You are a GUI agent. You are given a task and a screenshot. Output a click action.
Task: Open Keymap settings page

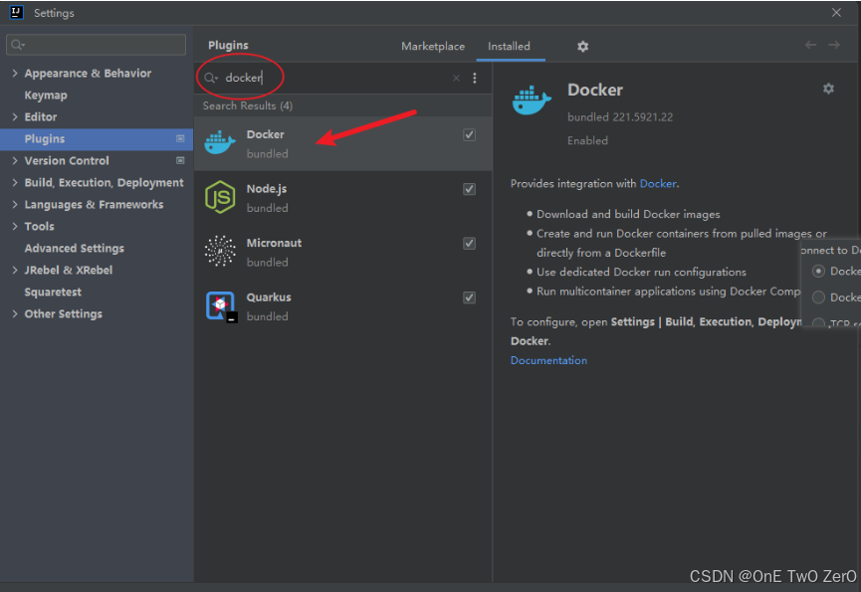pyautogui.click(x=46, y=96)
